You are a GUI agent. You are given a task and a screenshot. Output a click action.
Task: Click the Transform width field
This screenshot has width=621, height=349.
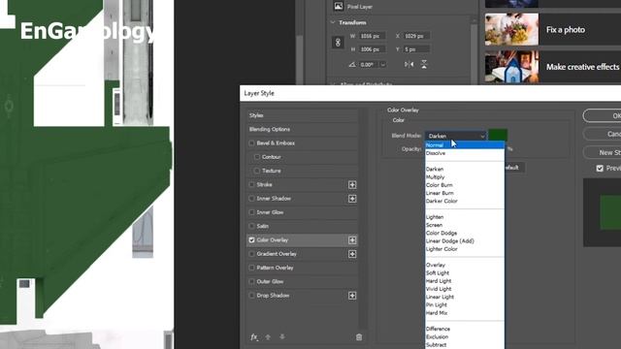click(x=372, y=36)
